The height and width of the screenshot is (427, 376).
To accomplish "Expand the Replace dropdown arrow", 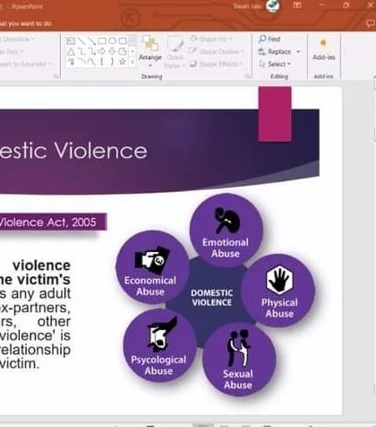I will [298, 52].
